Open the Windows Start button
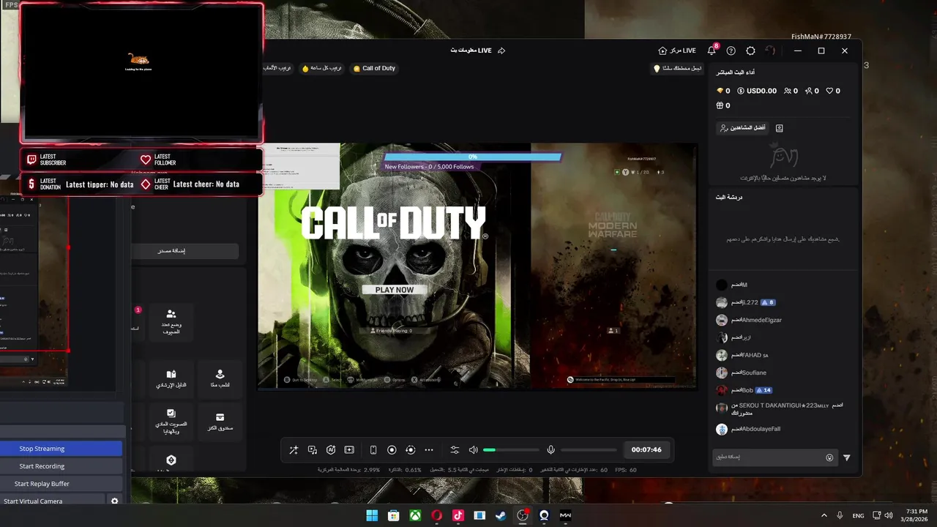Image resolution: width=937 pixels, height=527 pixels. click(372, 515)
